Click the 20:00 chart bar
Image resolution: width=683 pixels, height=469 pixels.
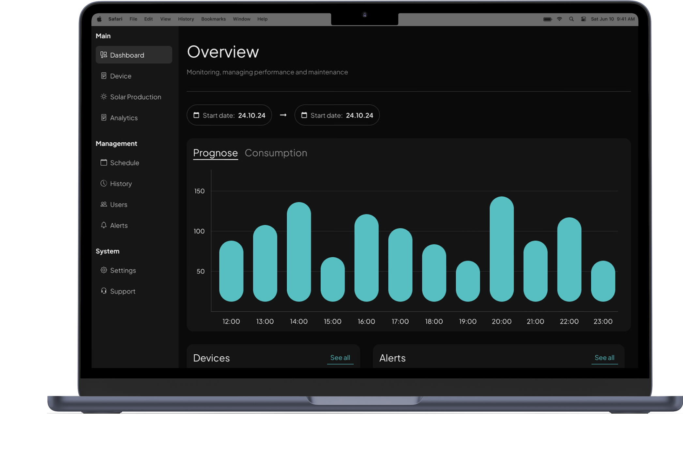point(502,249)
